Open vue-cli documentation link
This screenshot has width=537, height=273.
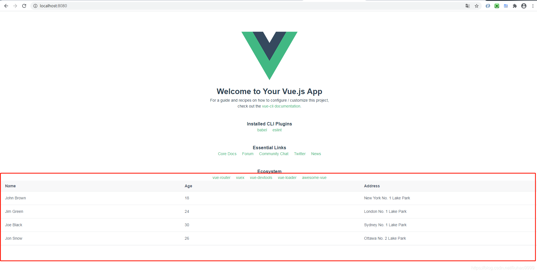point(281,106)
